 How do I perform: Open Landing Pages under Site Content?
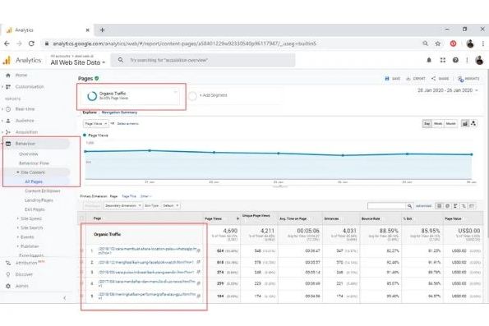[39, 200]
